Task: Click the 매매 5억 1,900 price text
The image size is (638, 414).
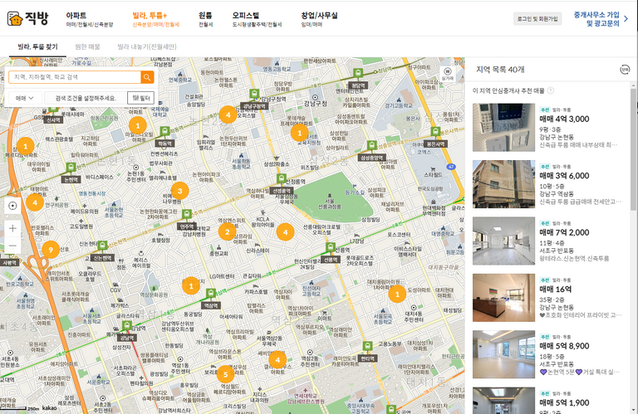Action: tap(564, 402)
